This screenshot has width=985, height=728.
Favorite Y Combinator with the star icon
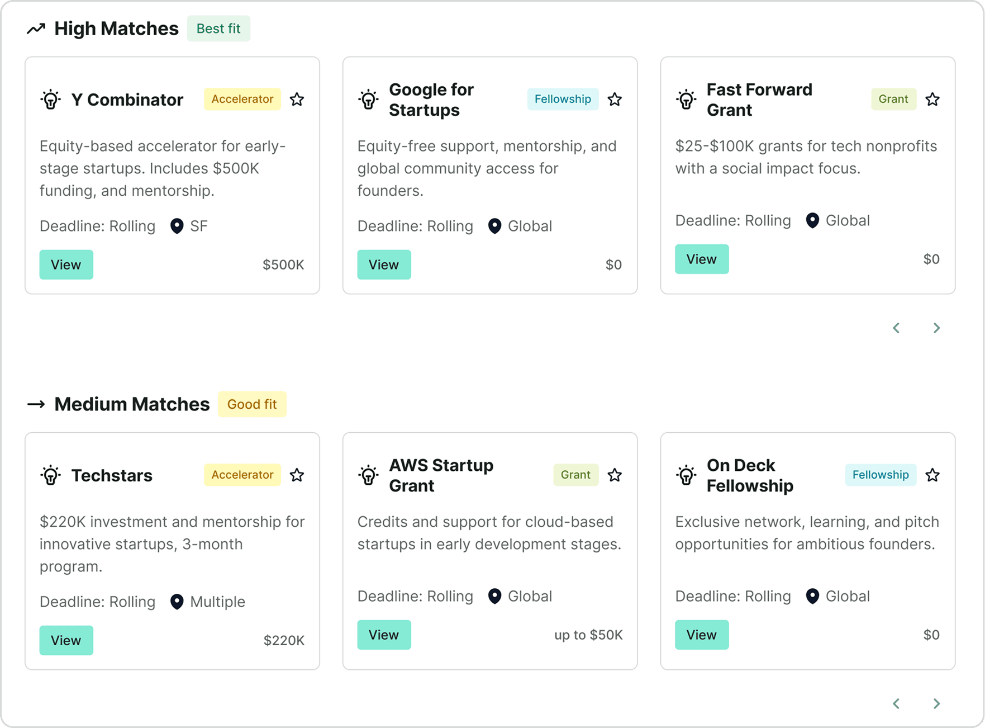coord(297,100)
